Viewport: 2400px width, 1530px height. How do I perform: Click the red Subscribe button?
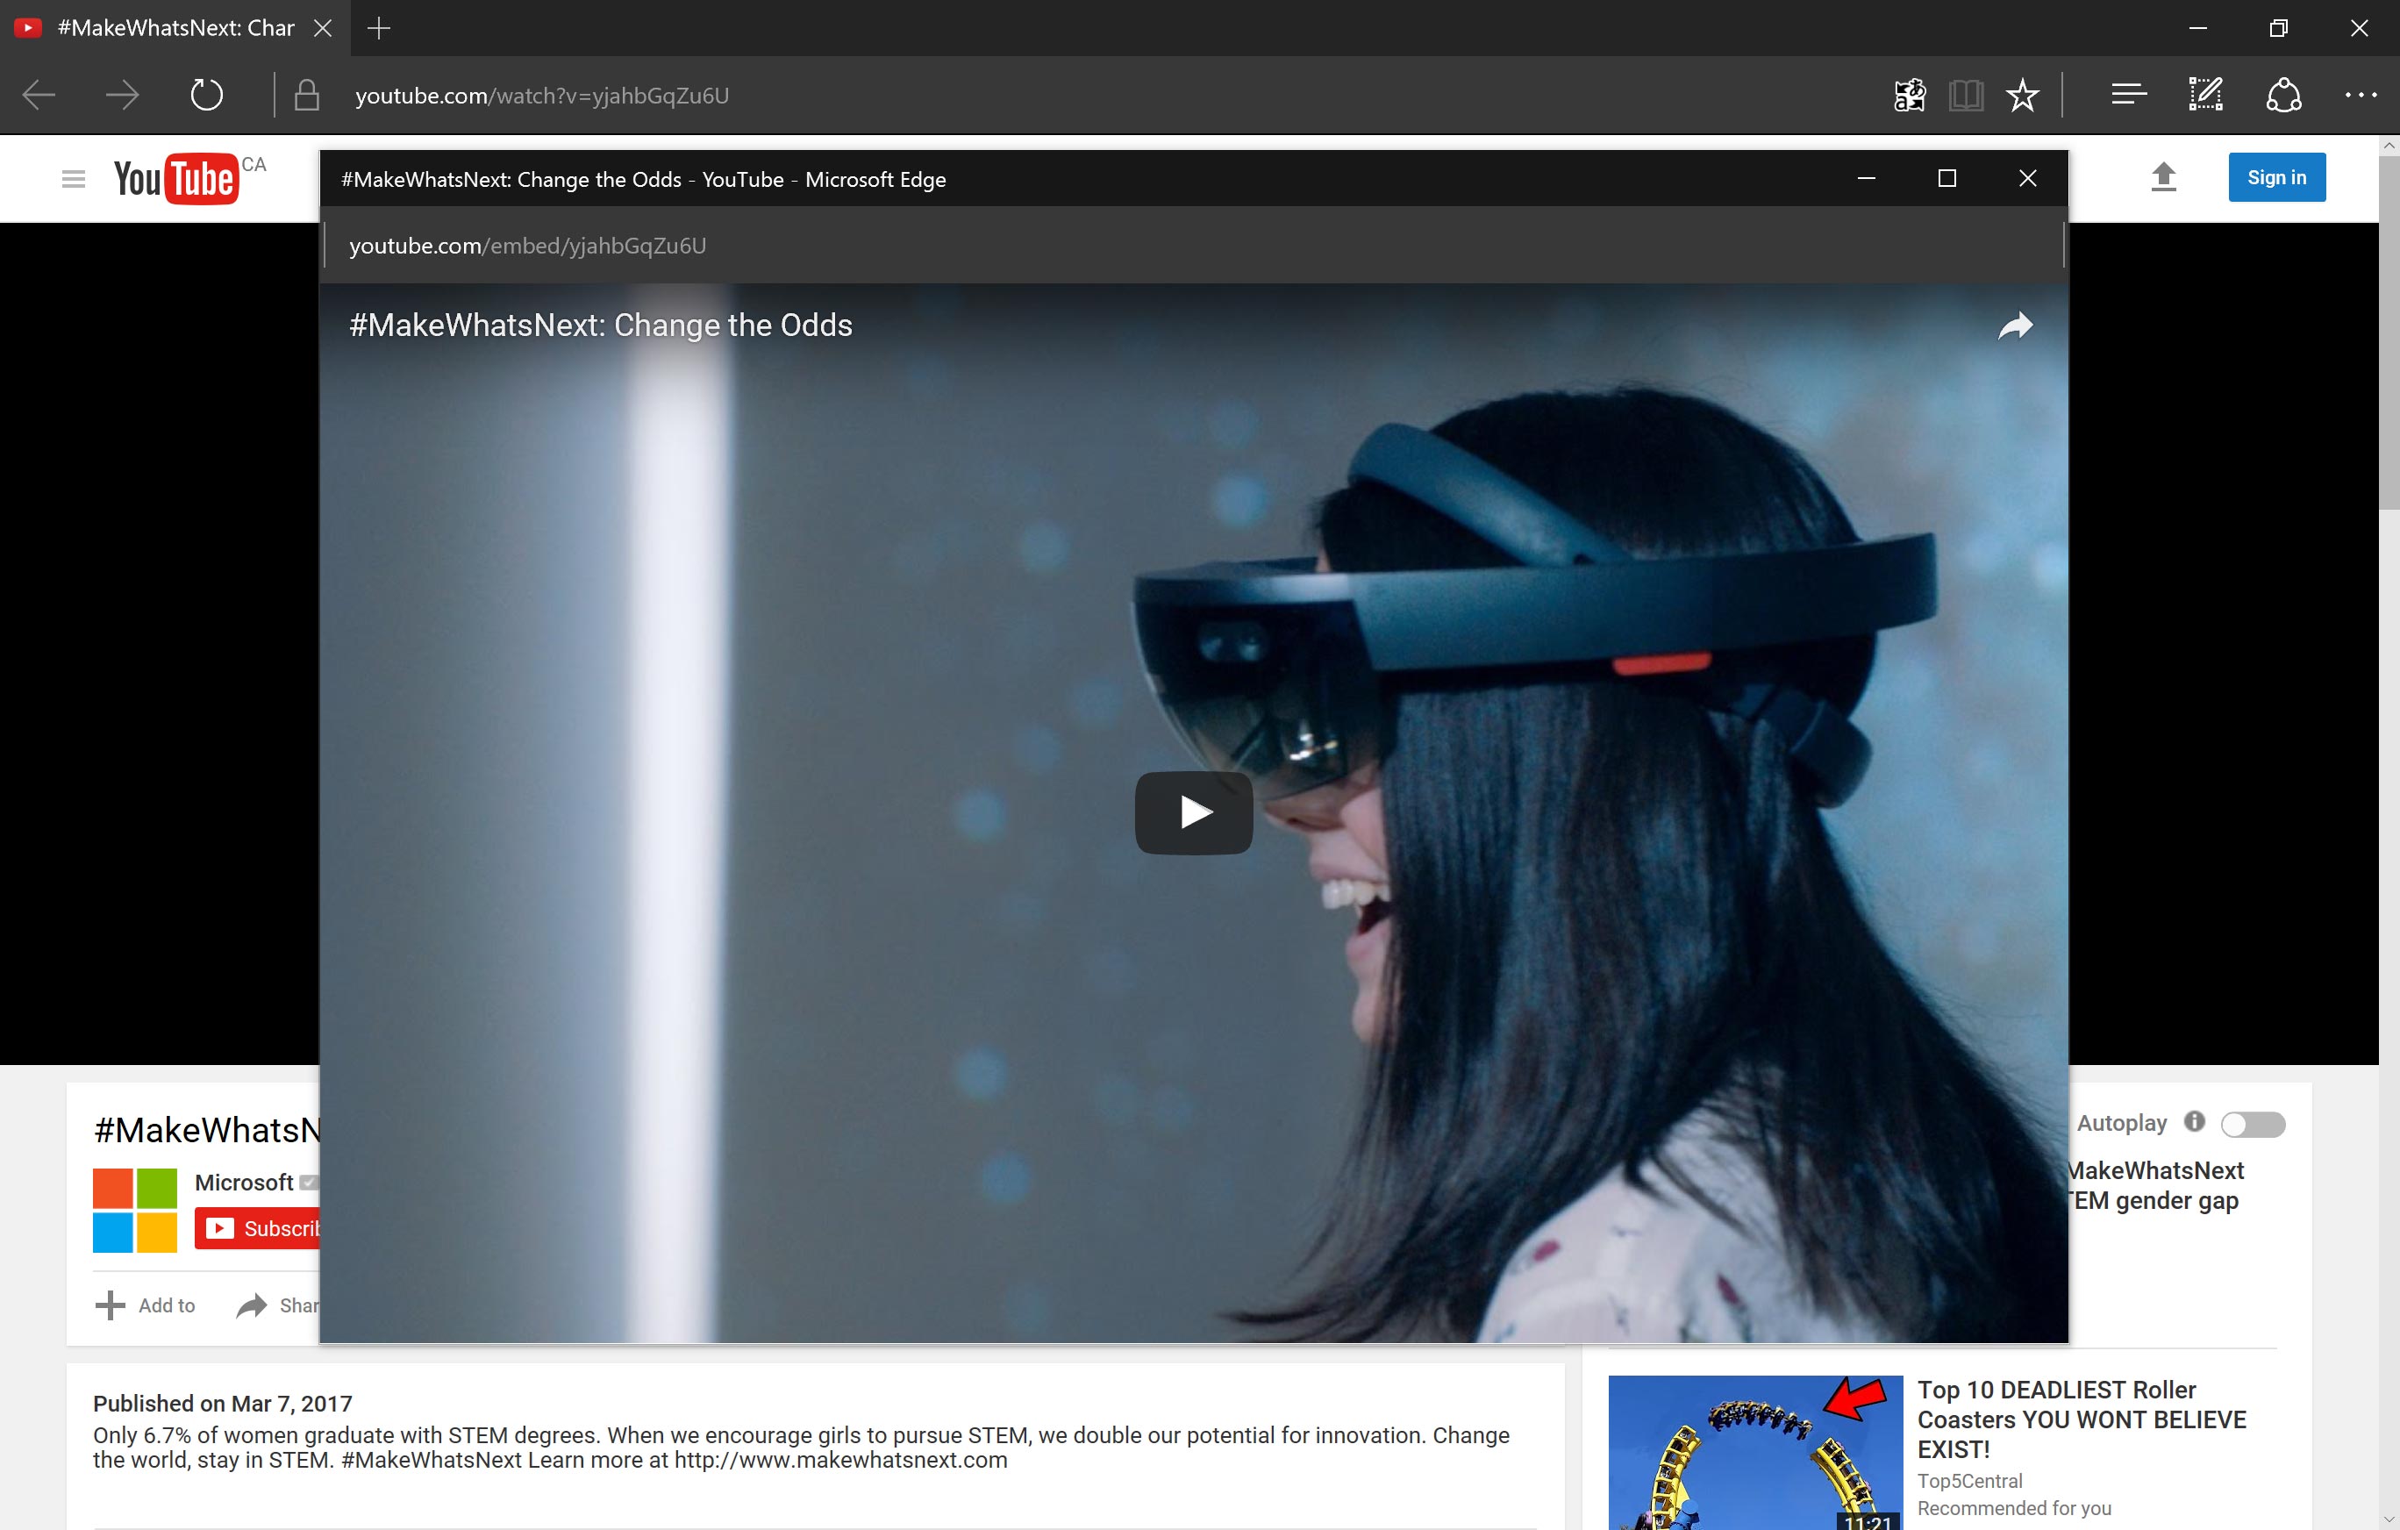pyautogui.click(x=257, y=1228)
